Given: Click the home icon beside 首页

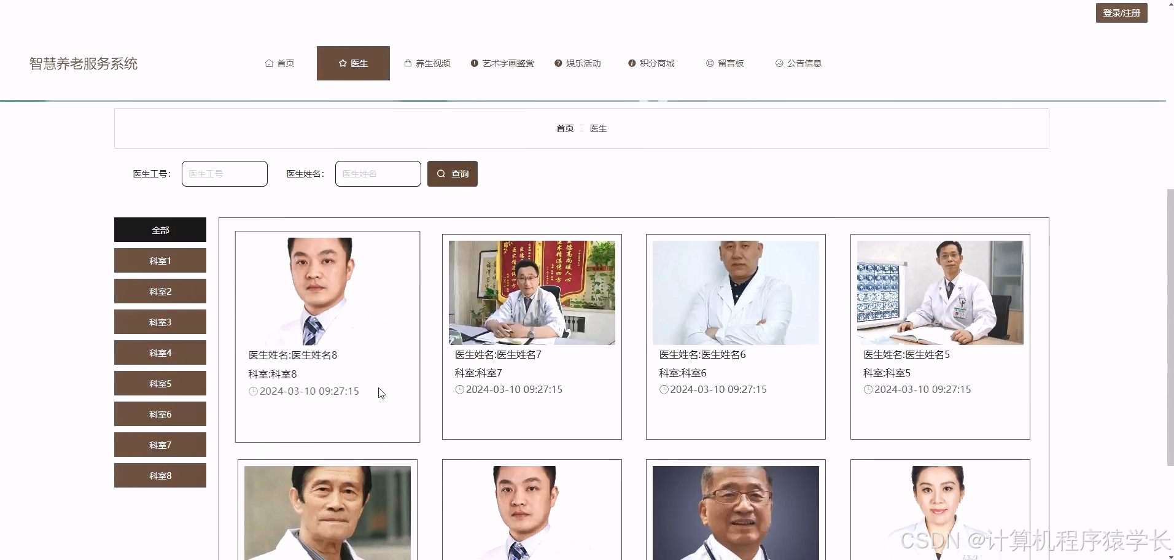Looking at the screenshot, I should [x=269, y=63].
